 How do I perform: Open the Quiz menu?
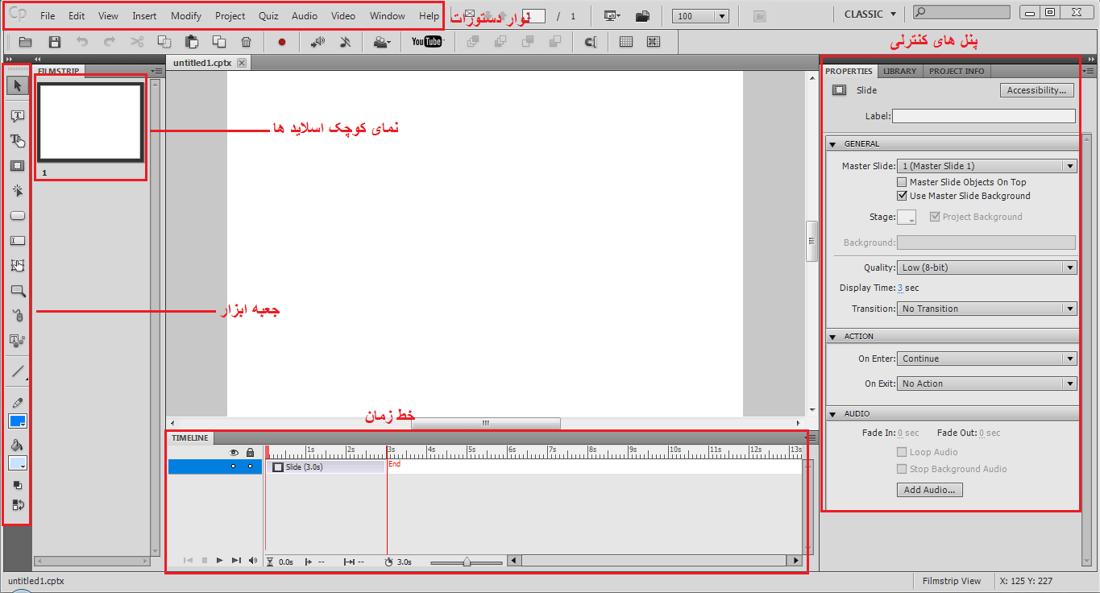[x=268, y=16]
